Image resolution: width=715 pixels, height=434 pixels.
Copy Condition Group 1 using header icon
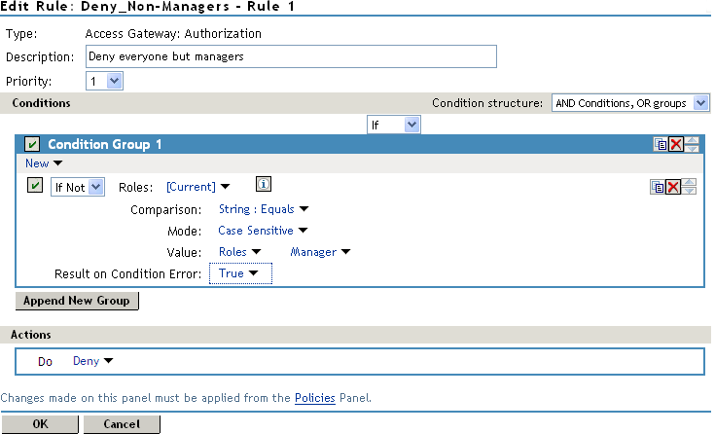click(x=661, y=144)
